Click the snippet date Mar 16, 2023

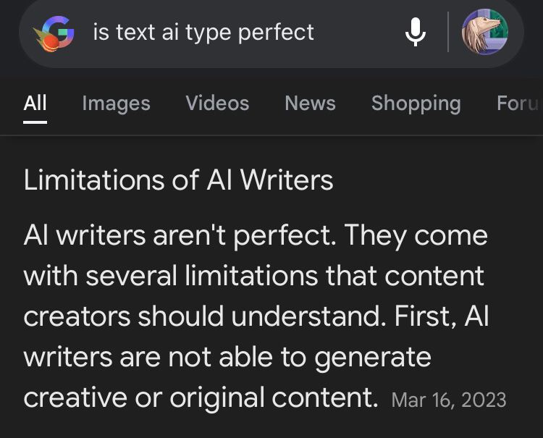point(448,400)
